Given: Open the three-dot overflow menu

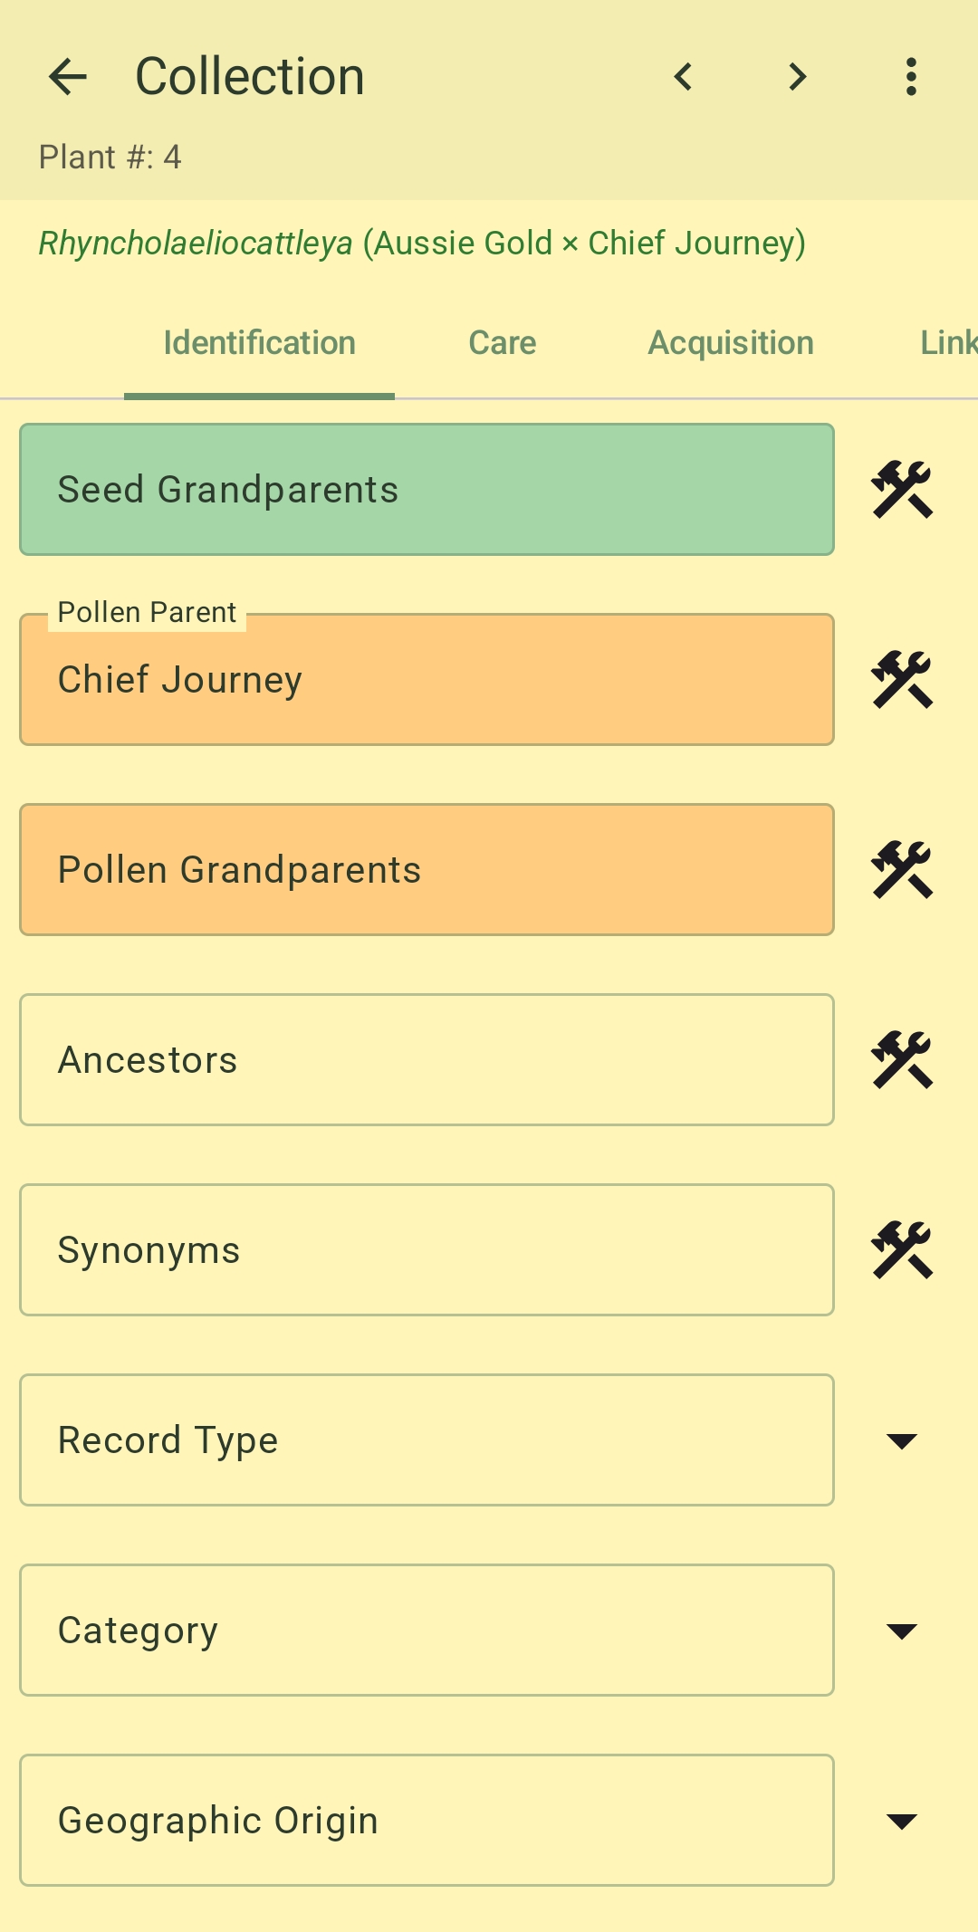Looking at the screenshot, I should [x=912, y=77].
